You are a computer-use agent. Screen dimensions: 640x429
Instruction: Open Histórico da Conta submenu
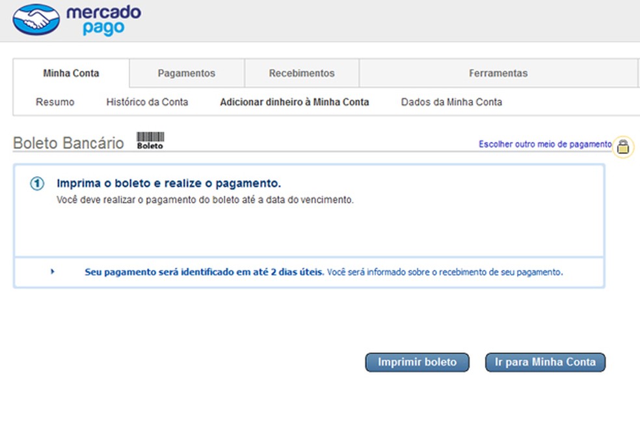147,102
